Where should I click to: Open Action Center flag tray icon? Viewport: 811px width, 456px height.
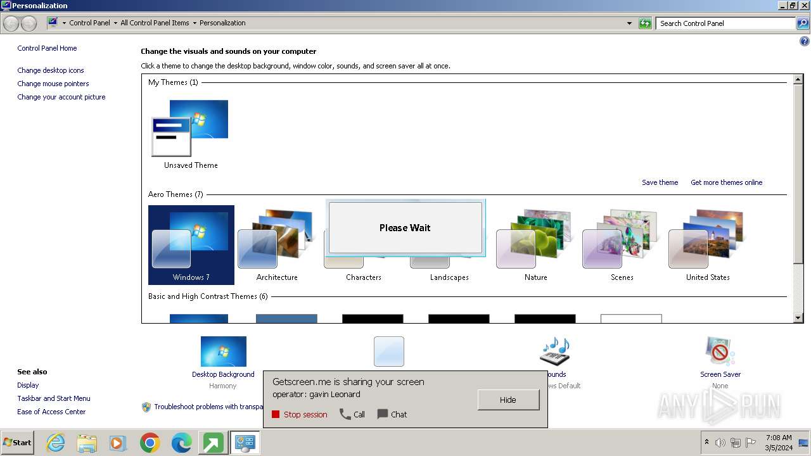tap(751, 443)
